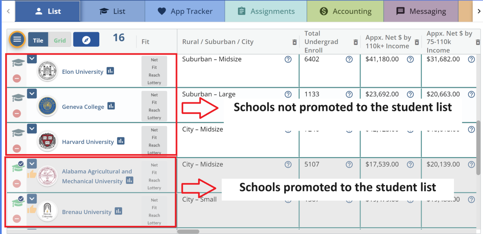Viewport: 483px width, 234px height.
Task: Show help for $17,539.00 value
Action: (410, 164)
